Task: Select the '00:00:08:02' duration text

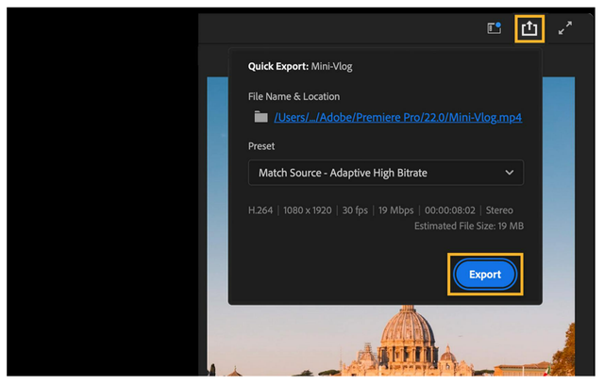Action: [x=450, y=210]
